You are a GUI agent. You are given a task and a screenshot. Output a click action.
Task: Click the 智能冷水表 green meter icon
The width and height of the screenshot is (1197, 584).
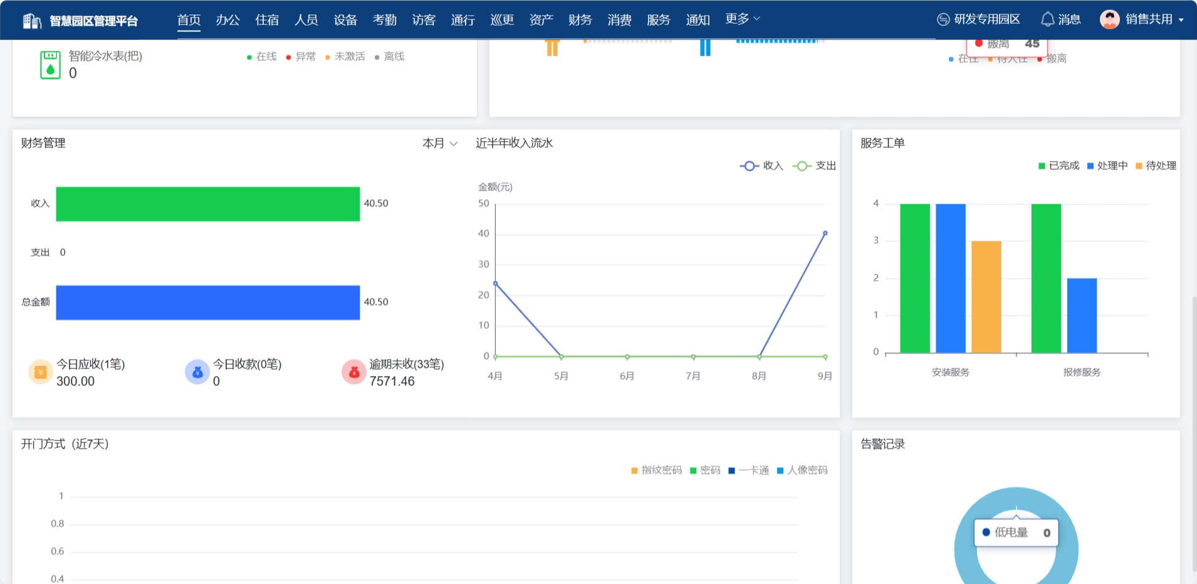(50, 65)
